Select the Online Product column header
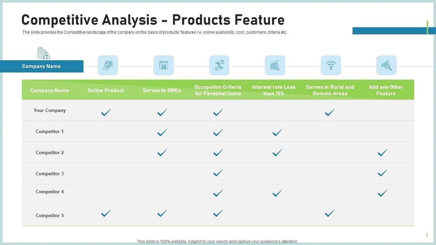This screenshot has width=436, height=245. [106, 91]
